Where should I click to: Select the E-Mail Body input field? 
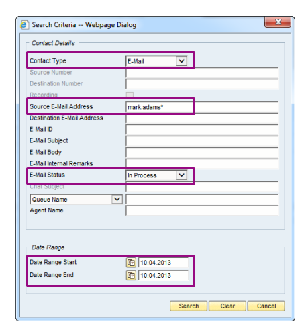(202, 153)
